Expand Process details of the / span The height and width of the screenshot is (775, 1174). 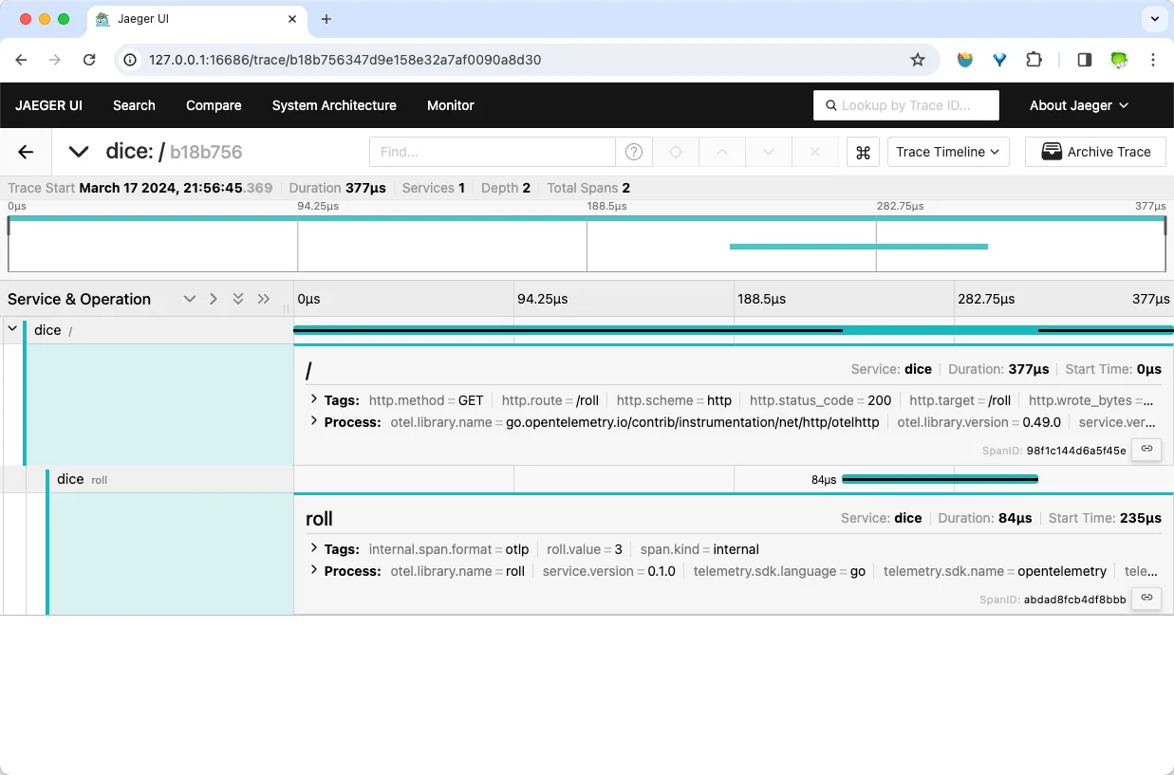[x=314, y=421]
